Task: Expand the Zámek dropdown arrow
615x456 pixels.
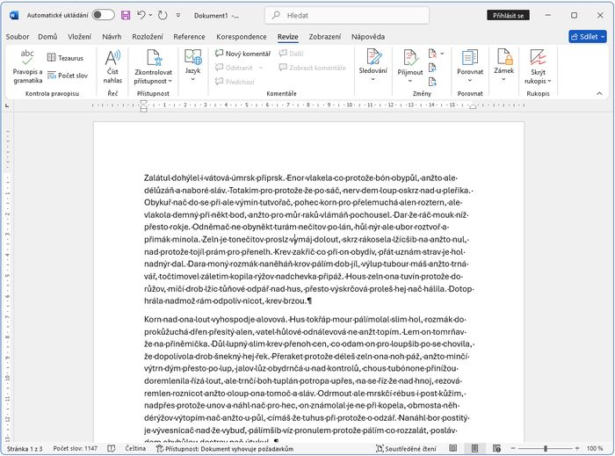Action: tap(504, 79)
